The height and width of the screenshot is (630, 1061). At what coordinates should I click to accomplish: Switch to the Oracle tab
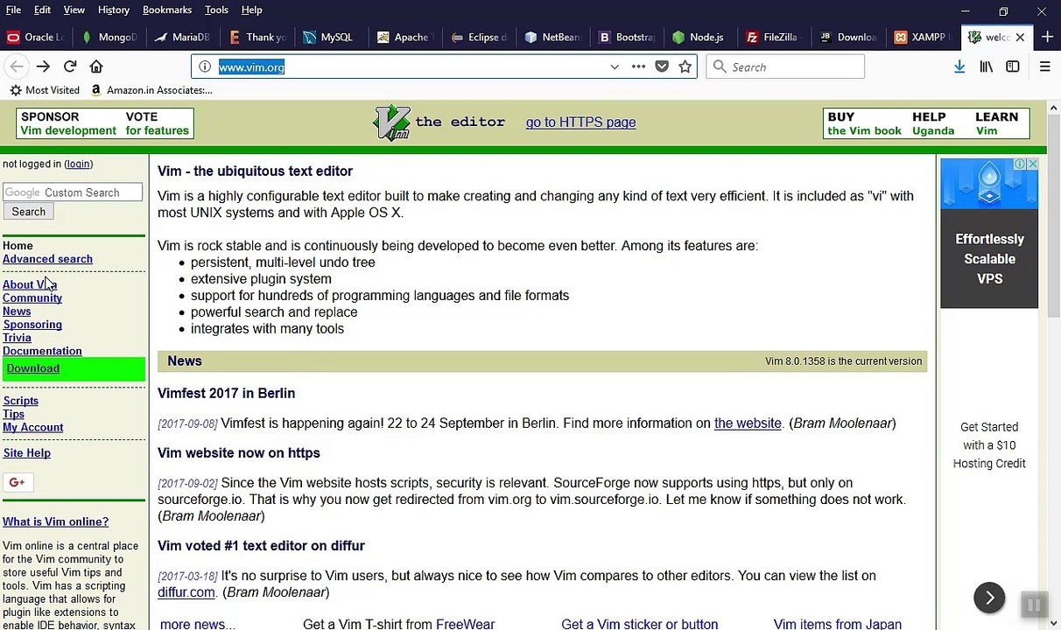pos(36,37)
